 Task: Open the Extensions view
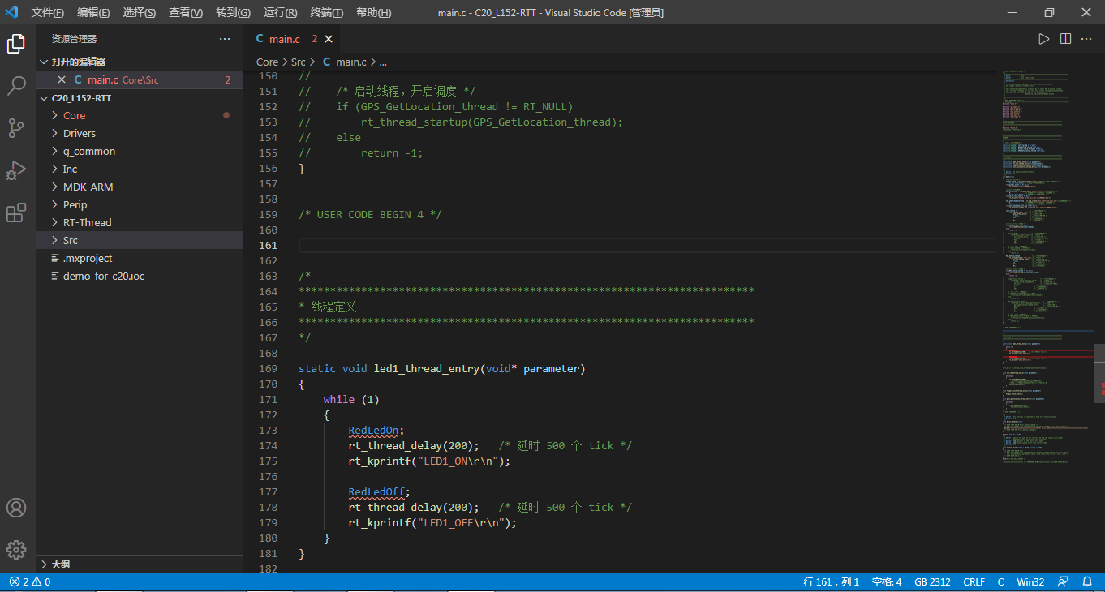pyautogui.click(x=16, y=212)
